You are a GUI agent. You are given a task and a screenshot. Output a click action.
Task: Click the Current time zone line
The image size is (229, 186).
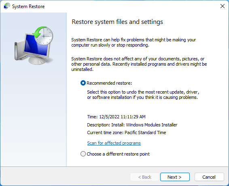pyautogui.click(x=127, y=133)
